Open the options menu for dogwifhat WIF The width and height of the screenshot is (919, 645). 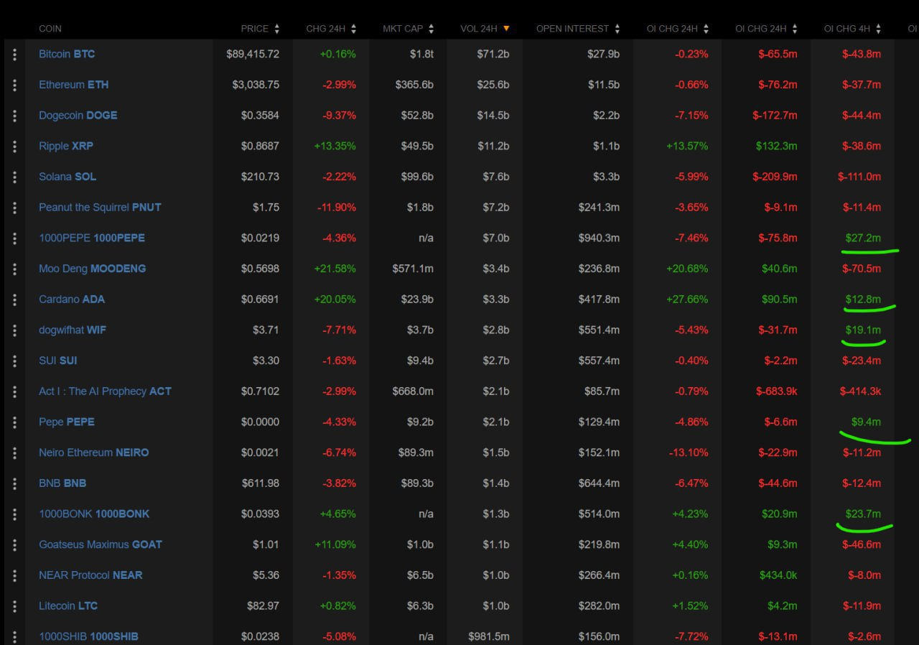[x=14, y=330]
